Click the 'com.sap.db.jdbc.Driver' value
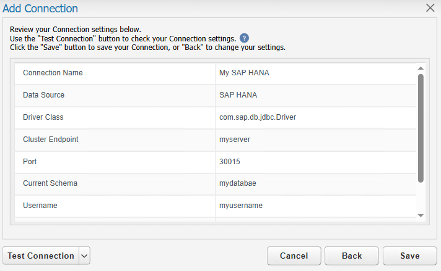This screenshot has height=271, width=441. click(258, 117)
